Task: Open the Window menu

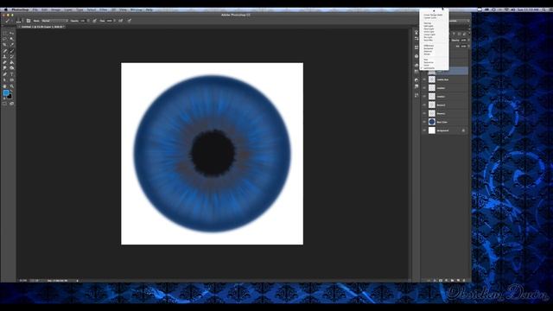Action: pos(136,10)
